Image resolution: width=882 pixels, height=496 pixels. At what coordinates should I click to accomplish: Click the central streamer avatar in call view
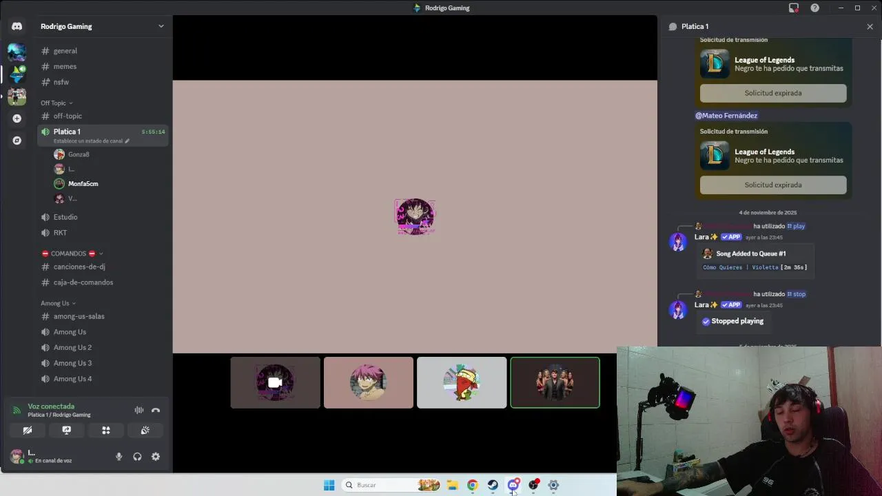click(x=415, y=217)
